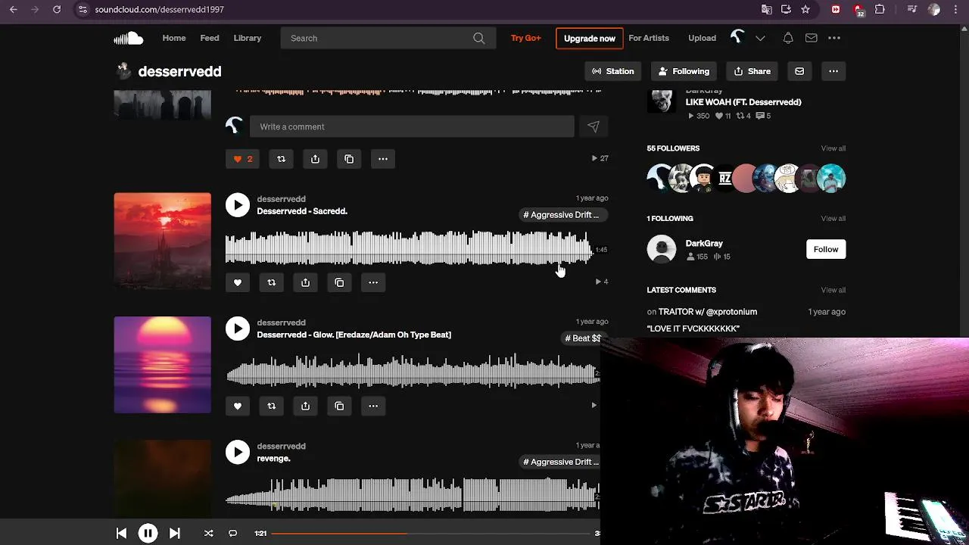Open LIKE WOAH (FT. Desserrvedd) track
This screenshot has height=545, width=969.
point(743,102)
